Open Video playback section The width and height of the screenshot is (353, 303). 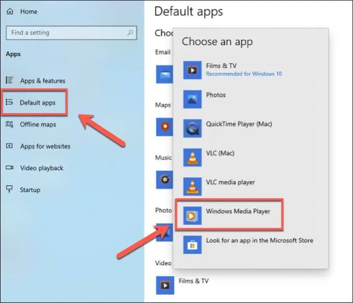(x=42, y=168)
